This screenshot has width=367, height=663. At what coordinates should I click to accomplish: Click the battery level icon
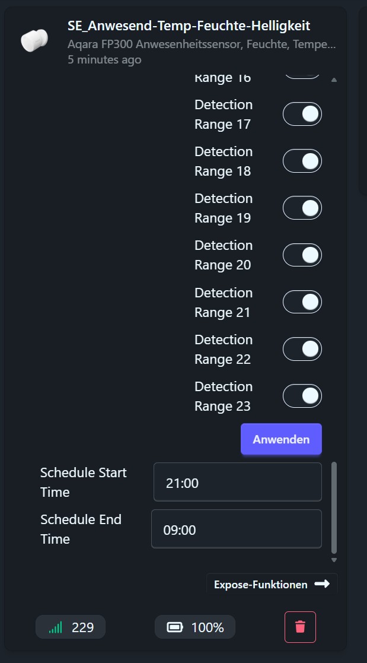click(x=175, y=627)
